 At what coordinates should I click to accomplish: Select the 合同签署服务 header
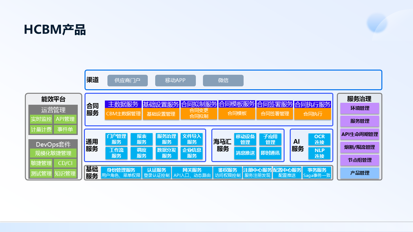point(275,104)
